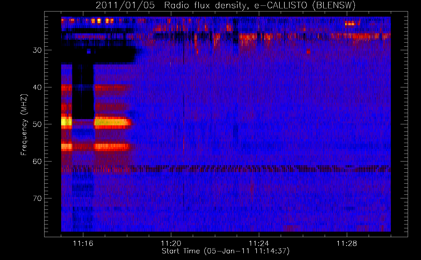Click the 'Frequency (MHZ)' axis label
Viewport: 421px width, 260px height.
pos(24,125)
